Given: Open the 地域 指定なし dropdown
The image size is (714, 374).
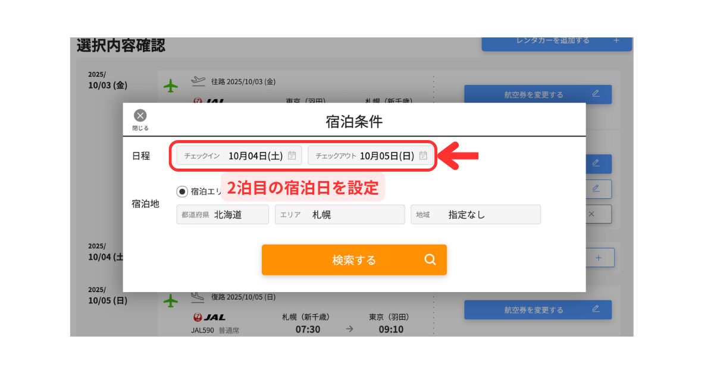Looking at the screenshot, I should click(x=475, y=215).
